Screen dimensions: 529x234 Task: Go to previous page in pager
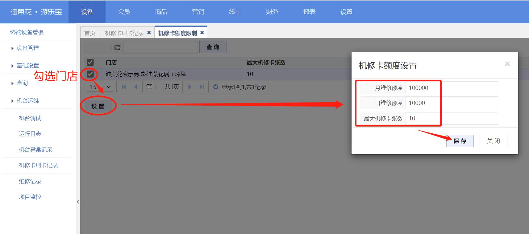[x=136, y=87]
